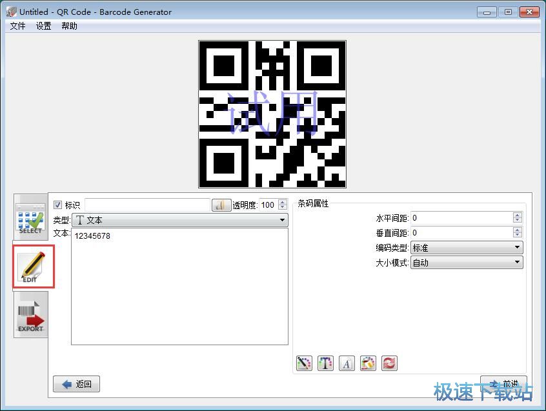Open the 帮助 menu

69,26
